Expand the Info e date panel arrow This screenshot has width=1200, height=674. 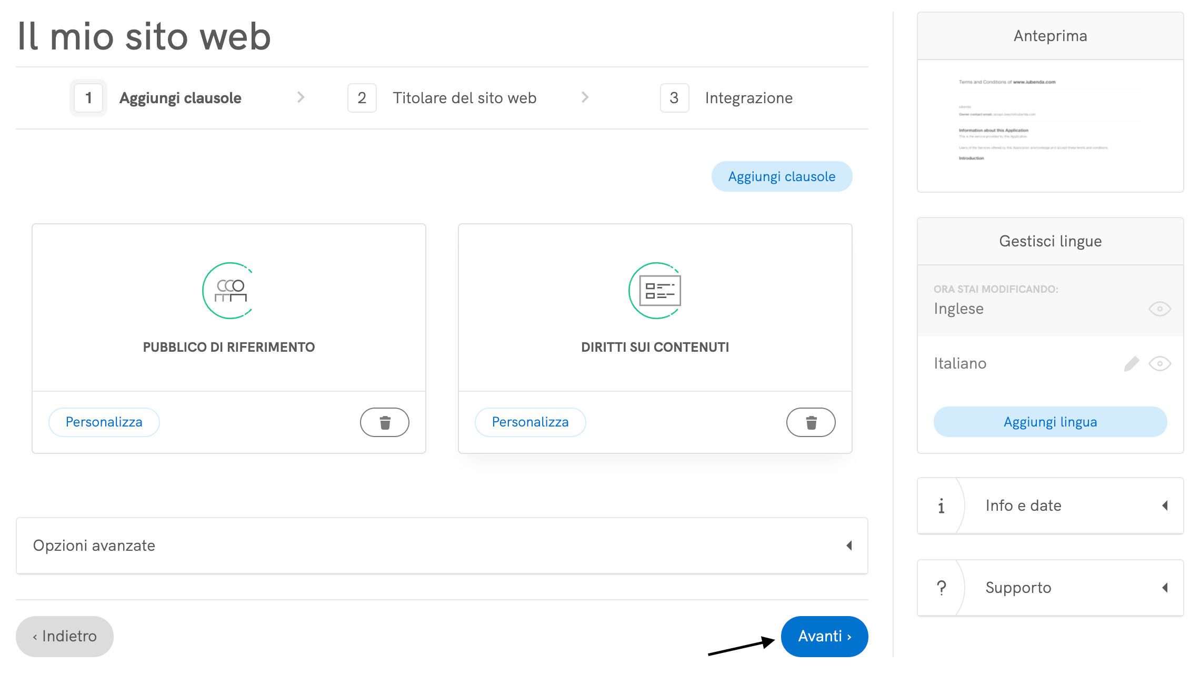(1165, 506)
